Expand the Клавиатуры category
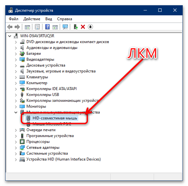 tap(16, 77)
